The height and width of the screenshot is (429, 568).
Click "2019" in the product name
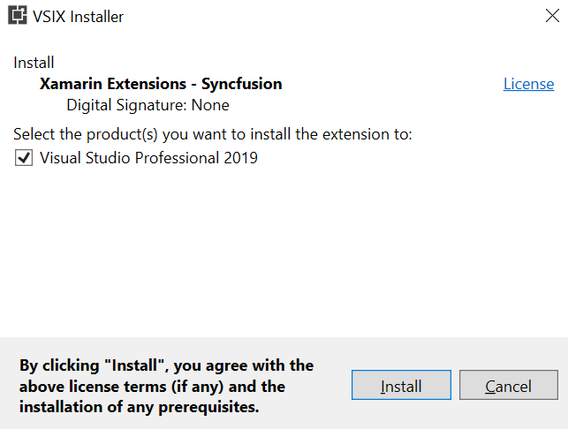click(240, 159)
